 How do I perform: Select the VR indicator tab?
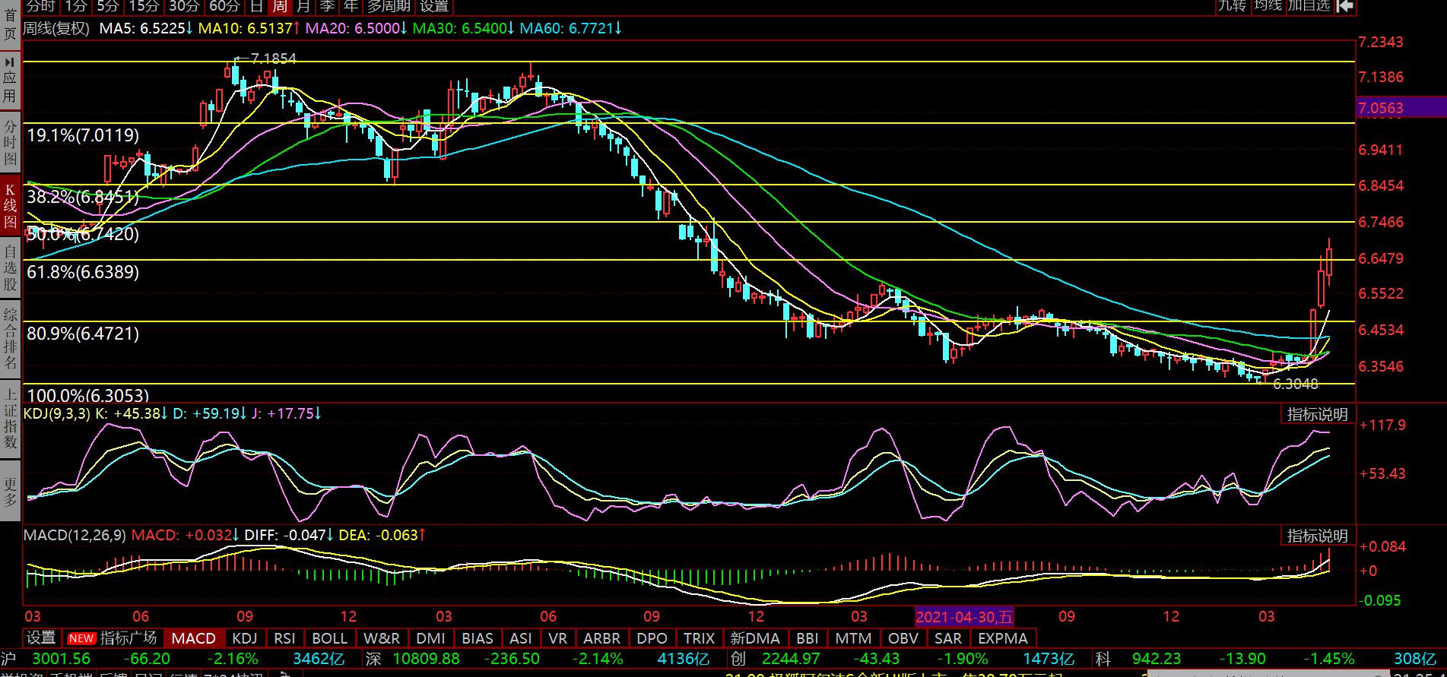(558, 638)
